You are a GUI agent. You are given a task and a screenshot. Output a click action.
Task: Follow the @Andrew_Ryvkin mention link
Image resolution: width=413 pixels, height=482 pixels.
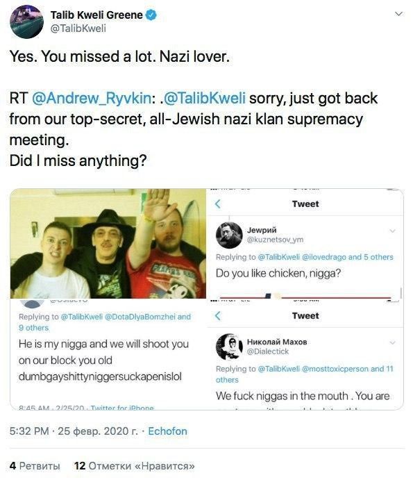click(x=91, y=99)
